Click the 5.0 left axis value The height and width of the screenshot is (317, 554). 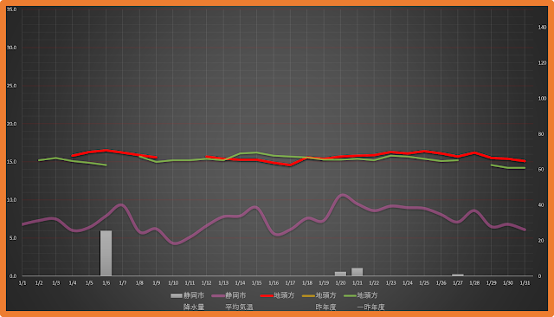point(12,238)
